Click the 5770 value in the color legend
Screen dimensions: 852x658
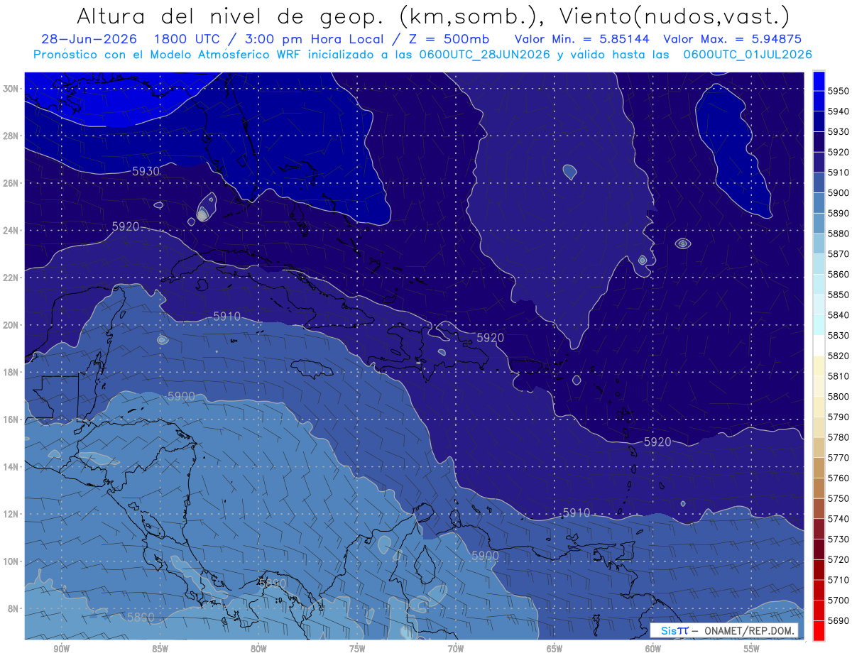pos(838,457)
